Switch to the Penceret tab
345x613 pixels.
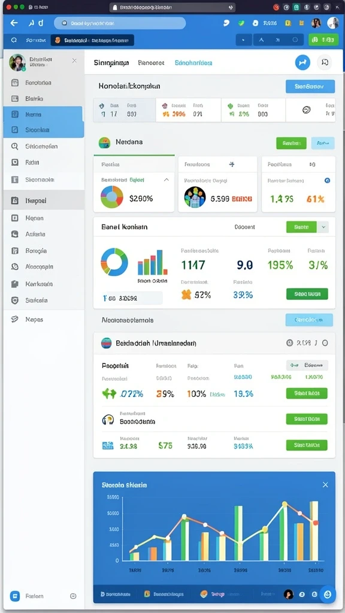click(152, 62)
